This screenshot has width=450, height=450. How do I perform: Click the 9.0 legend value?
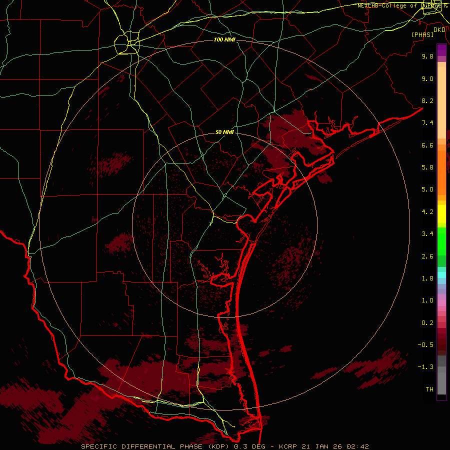(x=427, y=78)
